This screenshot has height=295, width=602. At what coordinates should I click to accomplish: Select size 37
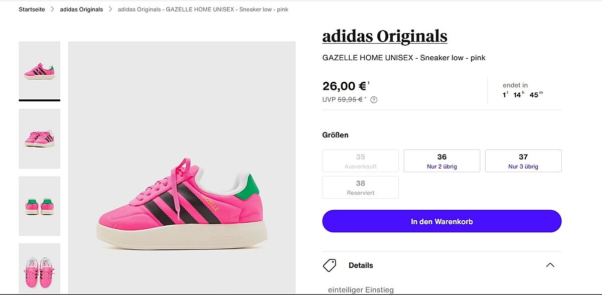523,161
